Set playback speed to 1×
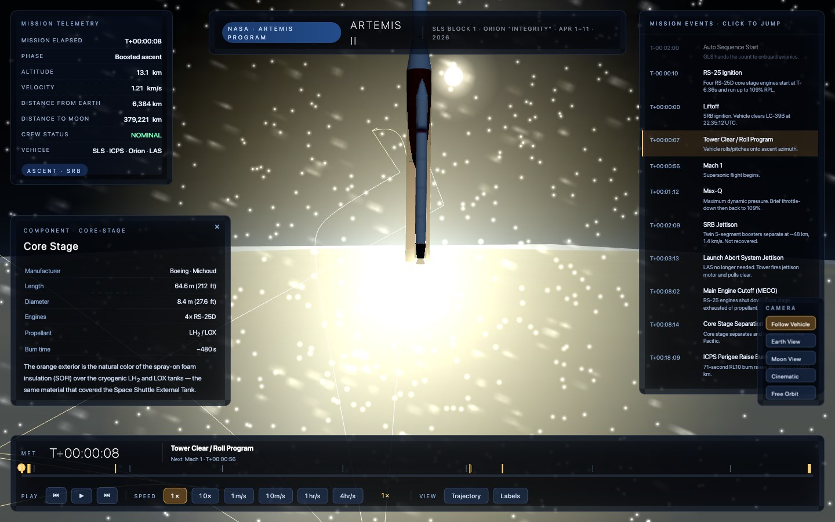The height and width of the screenshot is (522, 835). [x=175, y=496]
